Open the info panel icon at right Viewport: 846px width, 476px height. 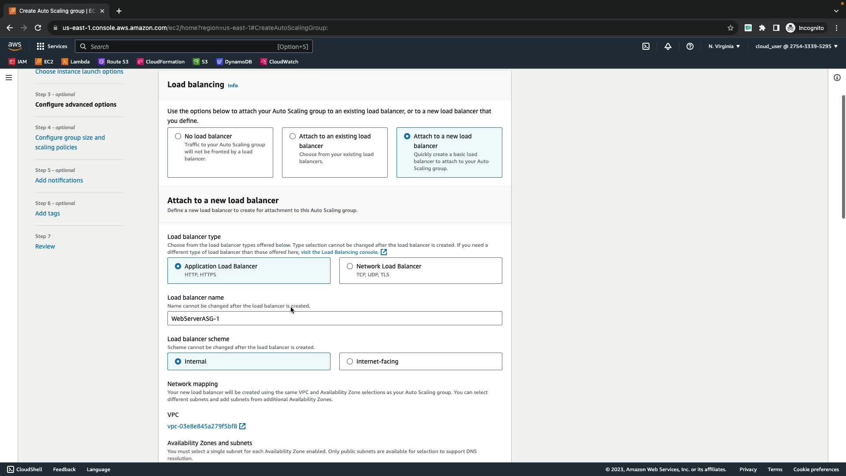coord(837,78)
